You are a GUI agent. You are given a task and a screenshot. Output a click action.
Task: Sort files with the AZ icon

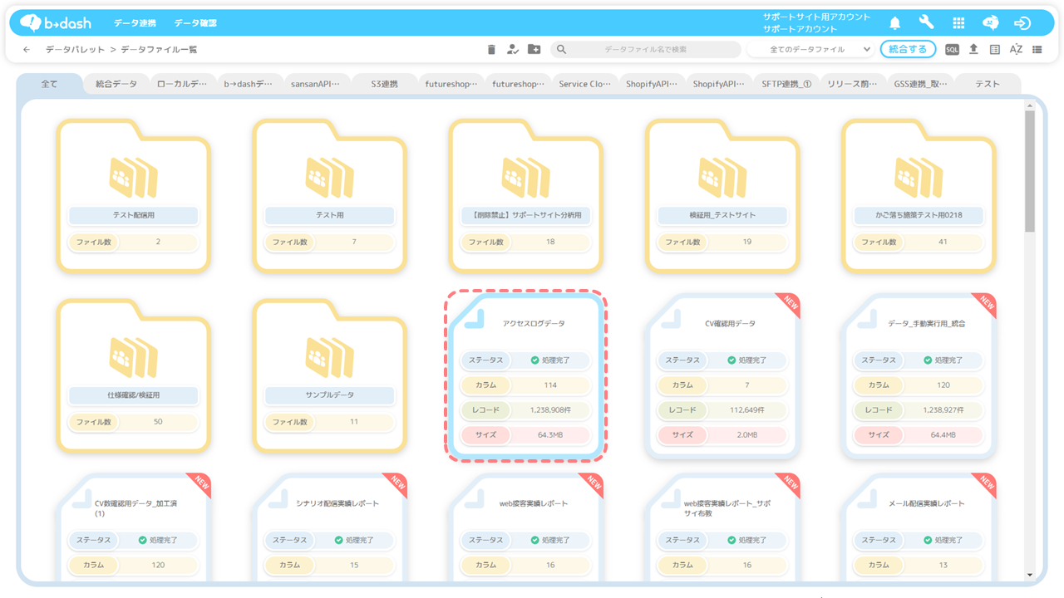pos(1016,50)
